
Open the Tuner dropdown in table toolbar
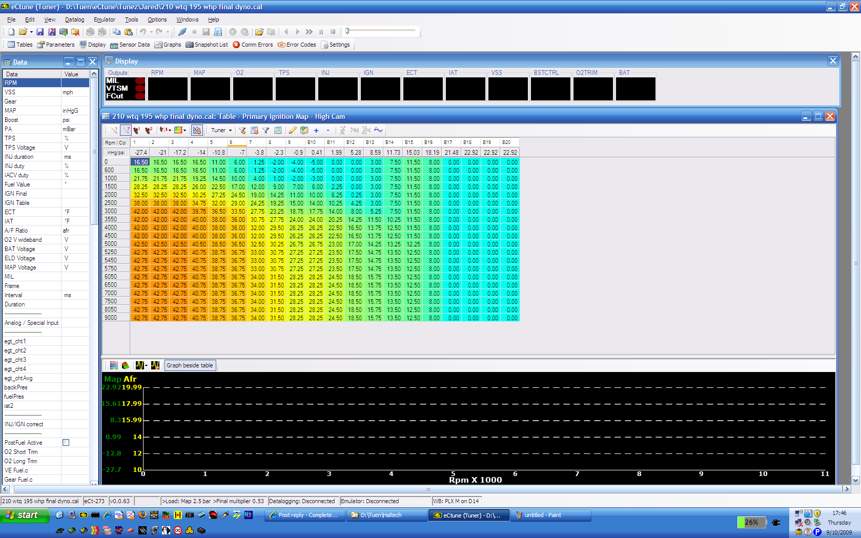(x=221, y=131)
